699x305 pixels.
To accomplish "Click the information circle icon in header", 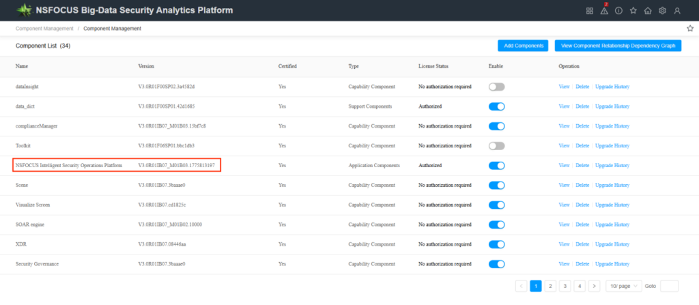I will tap(618, 10).
